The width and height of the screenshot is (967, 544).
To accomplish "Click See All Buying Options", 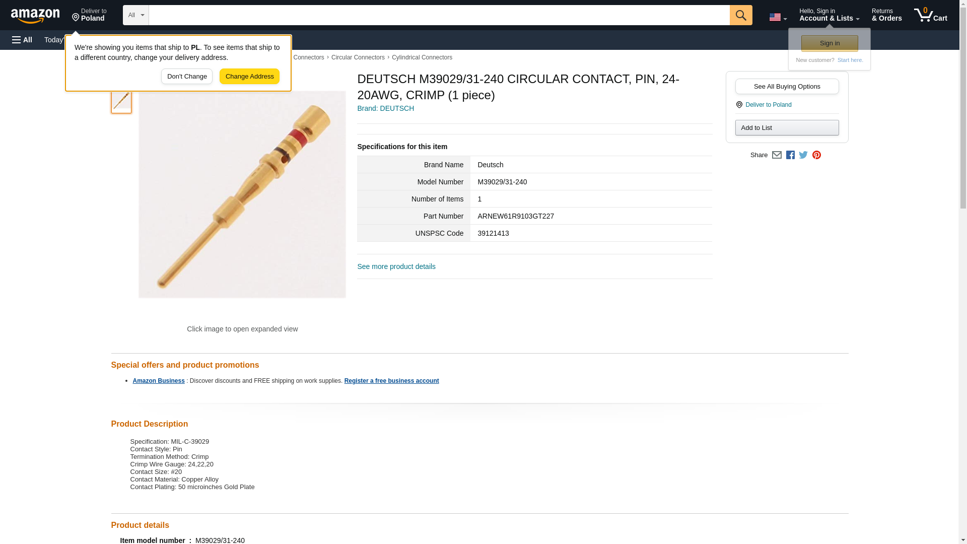I will coord(787,86).
